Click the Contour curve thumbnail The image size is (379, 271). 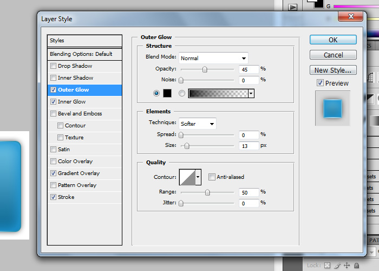[x=187, y=177]
